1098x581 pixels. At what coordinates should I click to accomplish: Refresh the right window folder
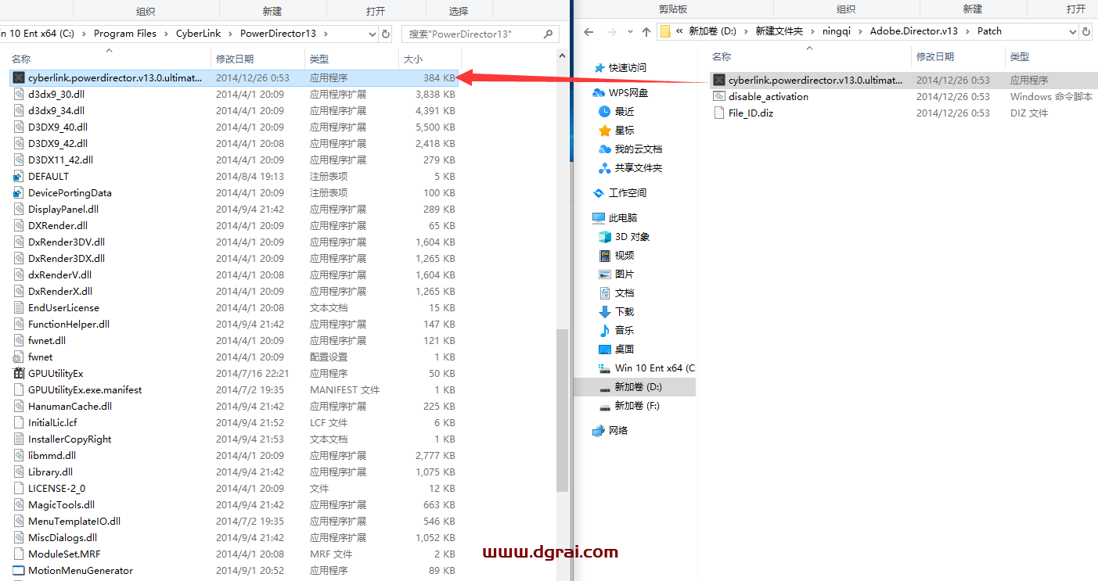(x=1085, y=31)
